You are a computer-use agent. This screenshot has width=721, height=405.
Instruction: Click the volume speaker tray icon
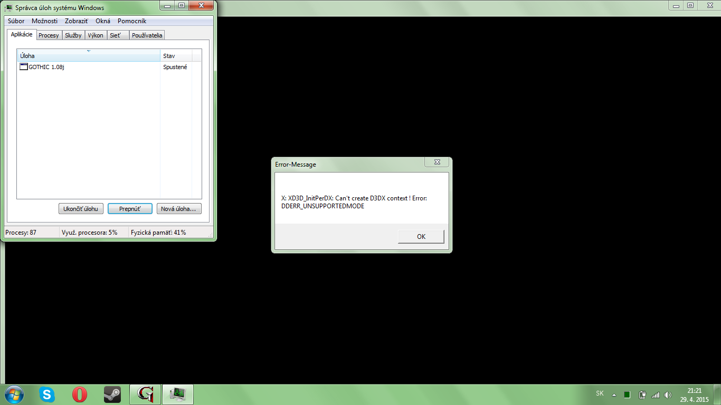(x=668, y=394)
